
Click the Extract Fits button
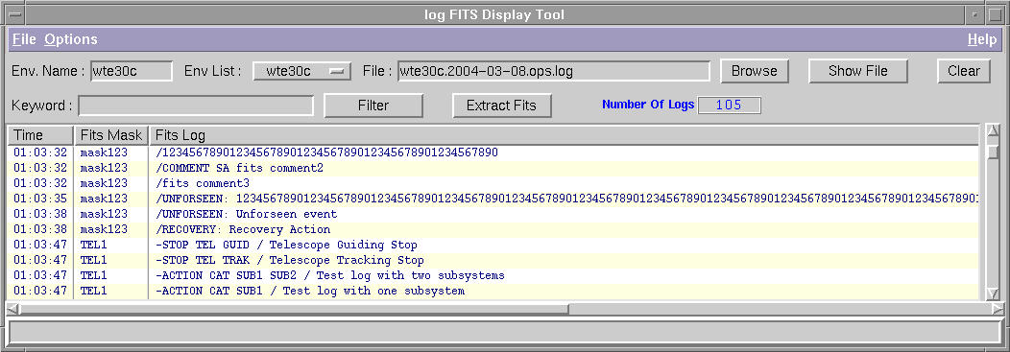click(501, 106)
